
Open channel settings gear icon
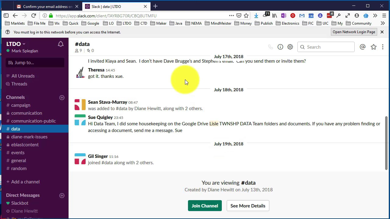(290, 47)
